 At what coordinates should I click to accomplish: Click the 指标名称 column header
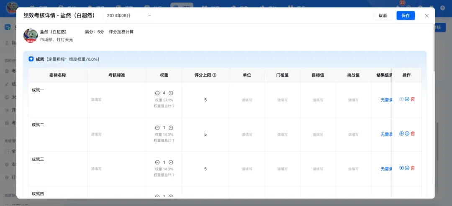click(x=58, y=75)
